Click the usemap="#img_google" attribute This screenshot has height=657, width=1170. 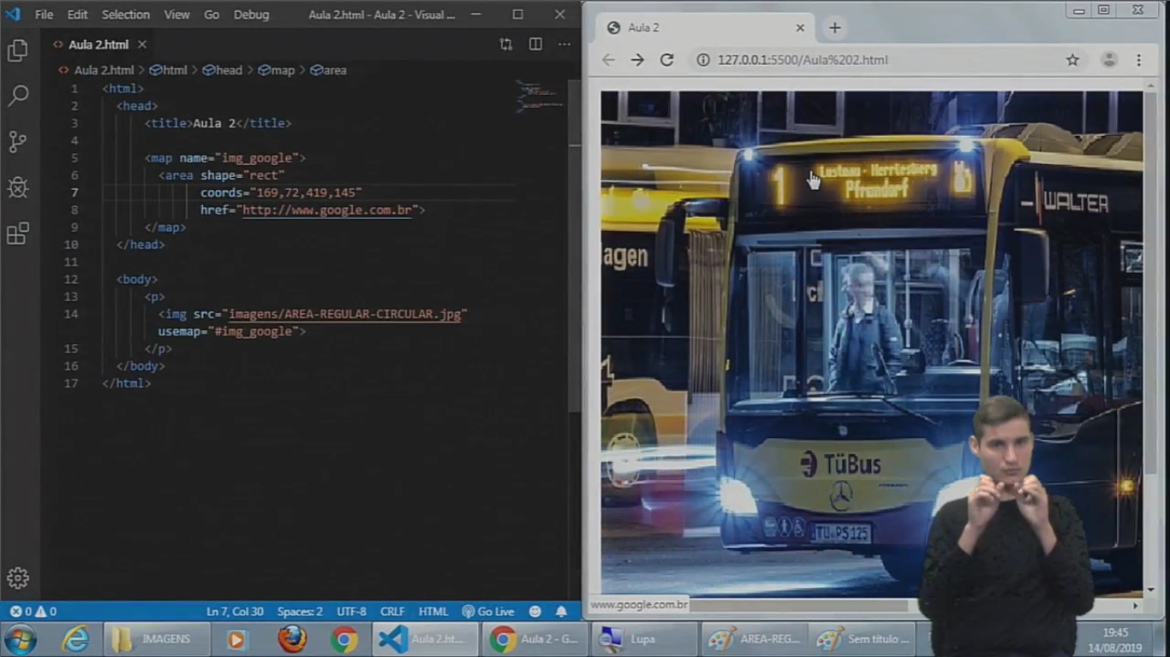231,331
